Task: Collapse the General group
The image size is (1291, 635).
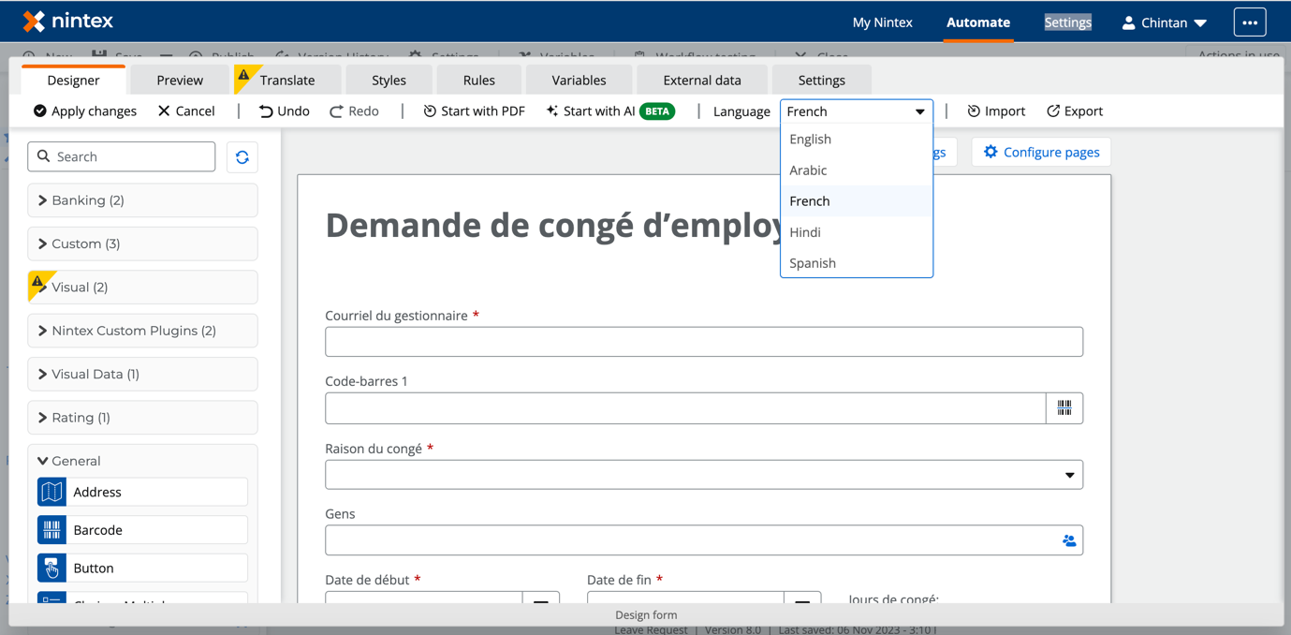Action: pyautogui.click(x=142, y=461)
